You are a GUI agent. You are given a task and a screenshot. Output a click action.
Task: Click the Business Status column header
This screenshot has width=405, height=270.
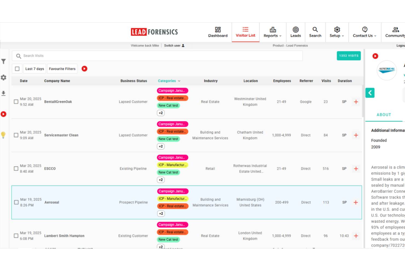[x=134, y=81]
